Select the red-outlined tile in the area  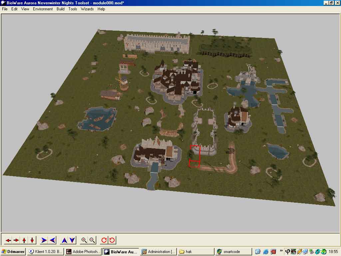pos(194,156)
